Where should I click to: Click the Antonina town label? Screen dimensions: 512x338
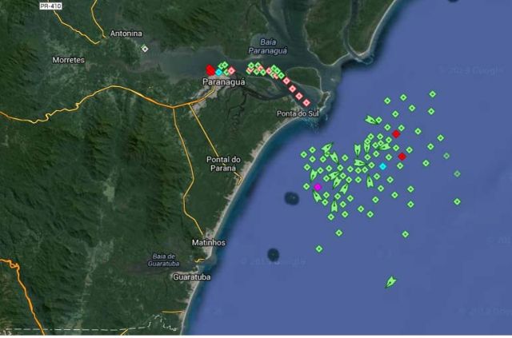[x=126, y=34]
